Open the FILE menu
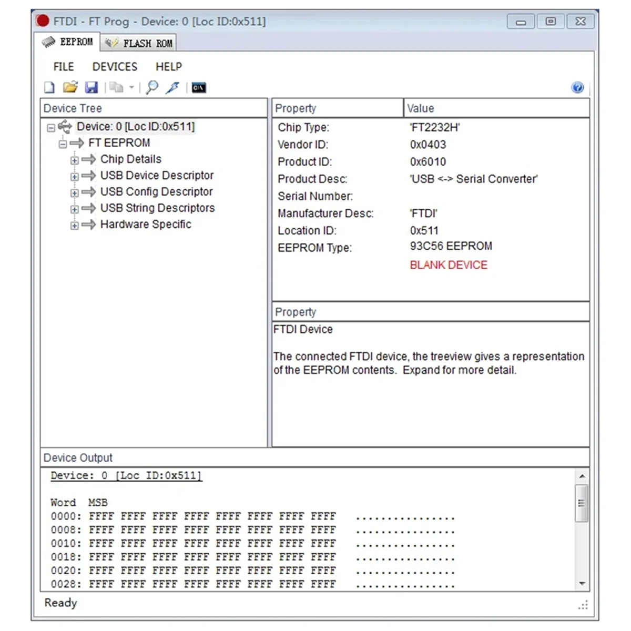The image size is (631, 631). pos(64,67)
